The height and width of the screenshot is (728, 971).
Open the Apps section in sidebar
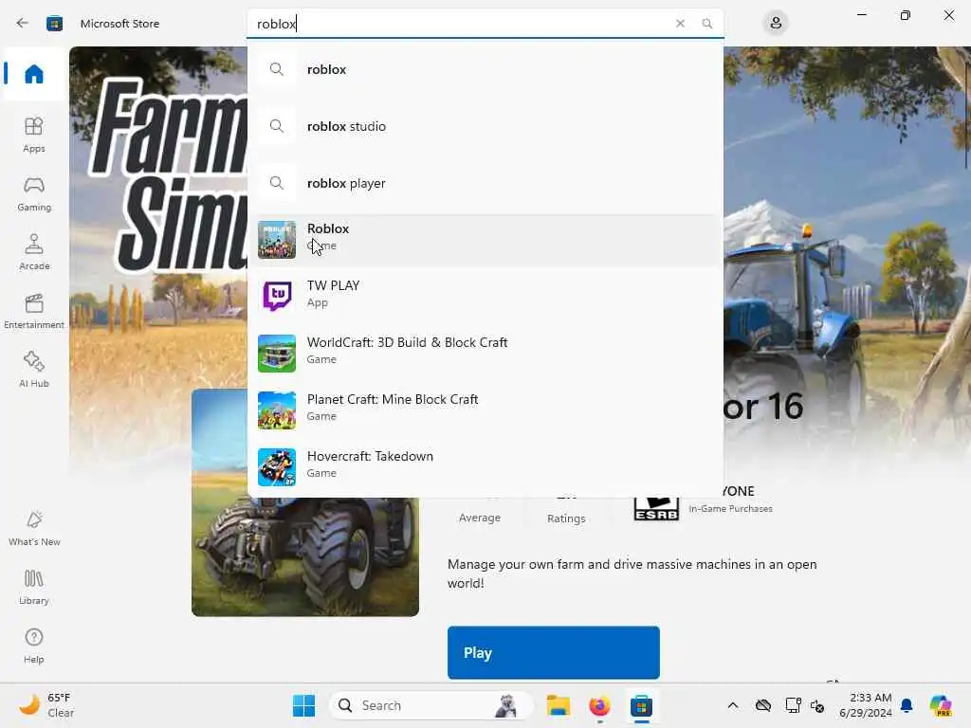tap(34, 135)
